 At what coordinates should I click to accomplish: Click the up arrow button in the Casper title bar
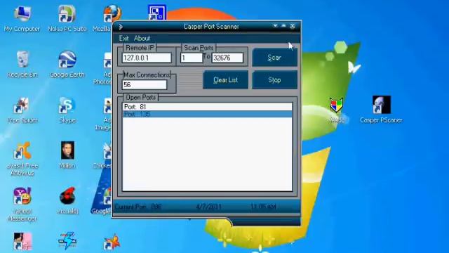pyautogui.click(x=283, y=26)
